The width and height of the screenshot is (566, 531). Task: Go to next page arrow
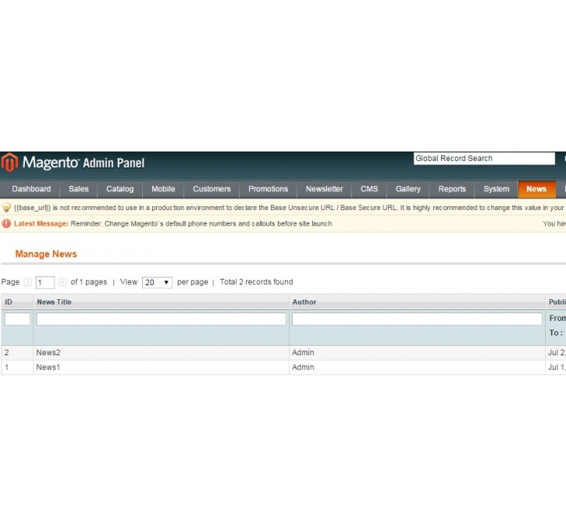point(62,282)
